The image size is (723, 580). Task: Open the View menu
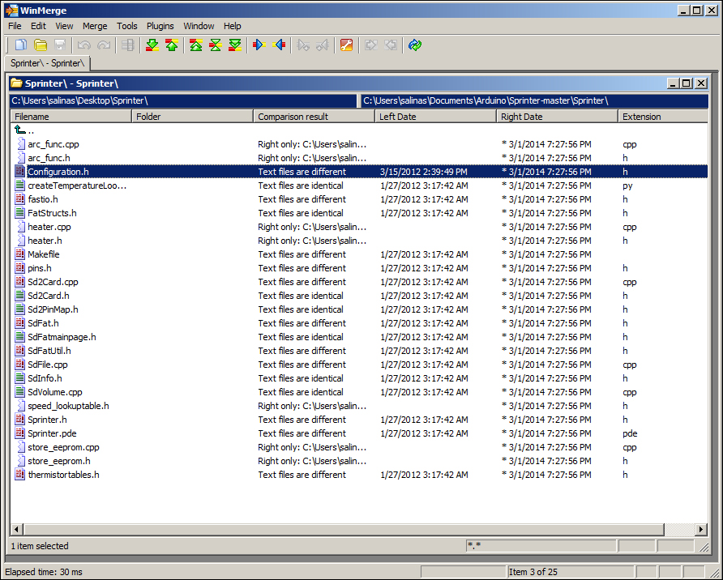click(x=64, y=26)
